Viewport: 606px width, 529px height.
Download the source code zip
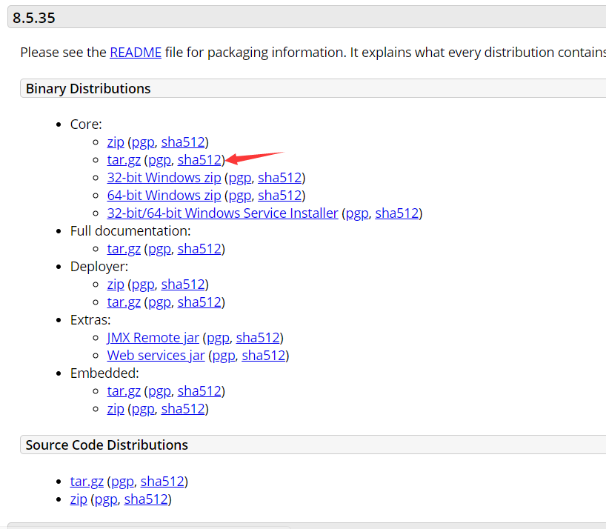[79, 499]
